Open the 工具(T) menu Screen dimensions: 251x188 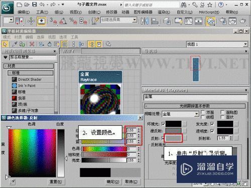tap(42, 12)
